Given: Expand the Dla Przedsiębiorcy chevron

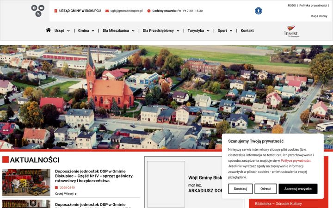Looking at the screenshot, I should tap(178, 31).
